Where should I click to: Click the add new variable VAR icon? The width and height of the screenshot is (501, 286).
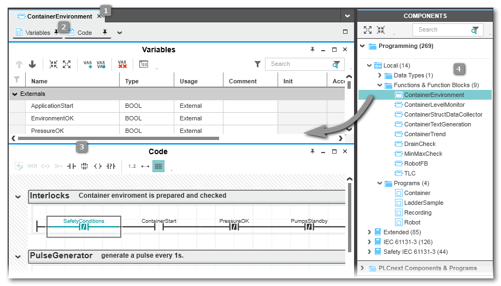click(x=88, y=64)
